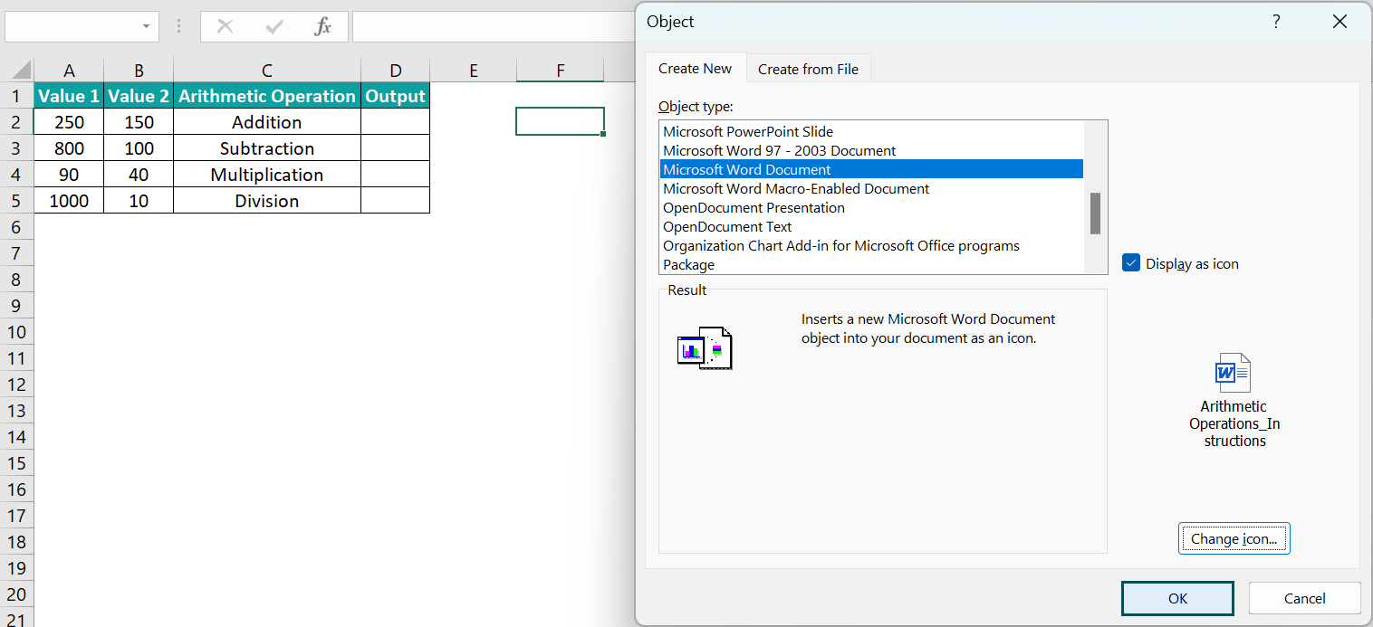Click the Result preview illustration icon
Viewport: 1373px width, 627px height.
tap(705, 348)
